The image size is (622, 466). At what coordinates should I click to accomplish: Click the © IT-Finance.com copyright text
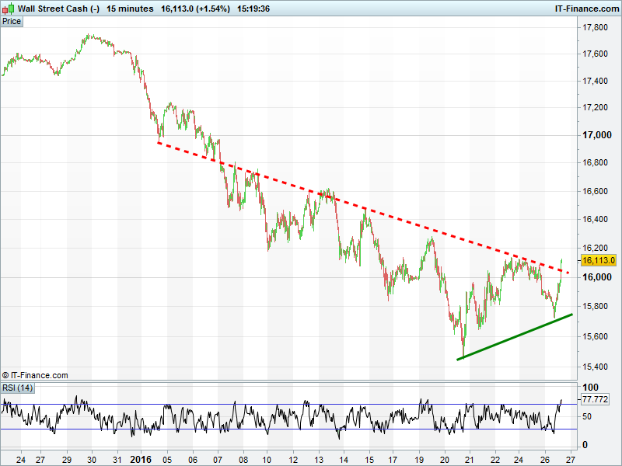click(35, 375)
